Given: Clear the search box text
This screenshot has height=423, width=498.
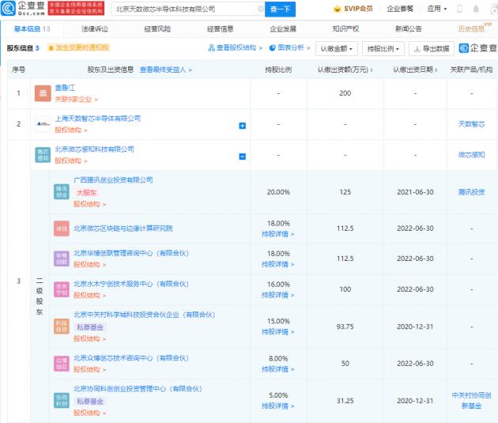Looking at the screenshot, I should (x=260, y=9).
